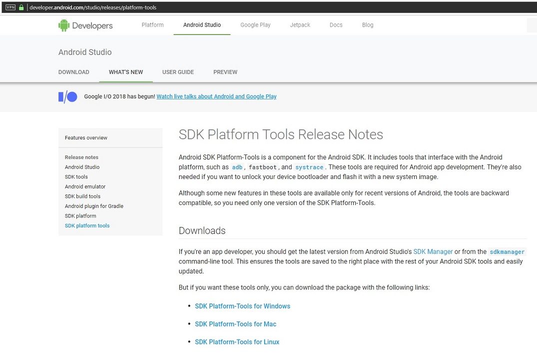Follow the systrace code link
The image size is (537, 354).
(309, 167)
